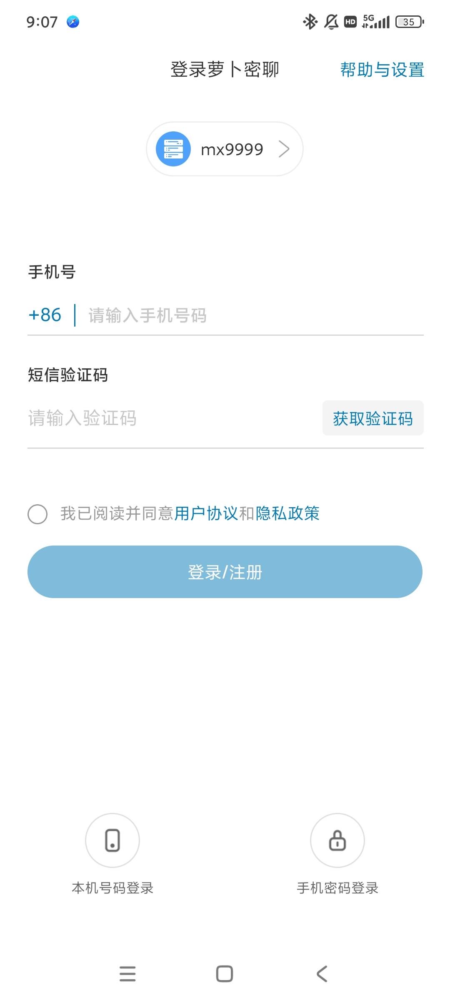The height and width of the screenshot is (1001, 450).
Task: Open the mx9999 server pill selector
Action: [x=225, y=149]
